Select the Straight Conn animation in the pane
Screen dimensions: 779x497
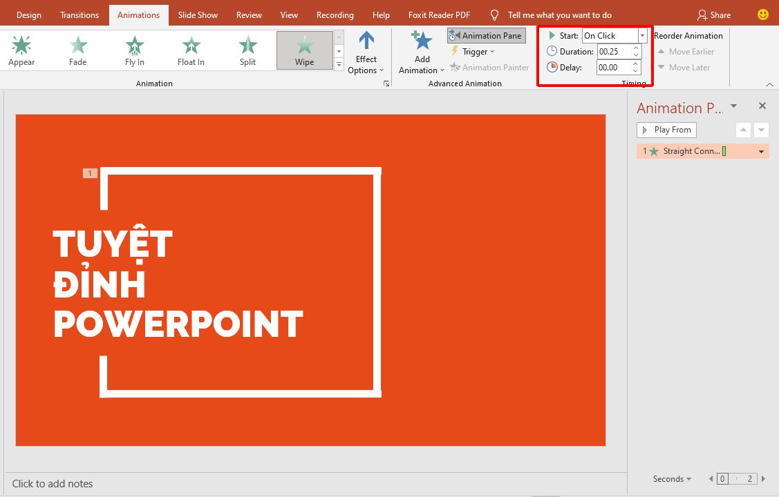691,150
